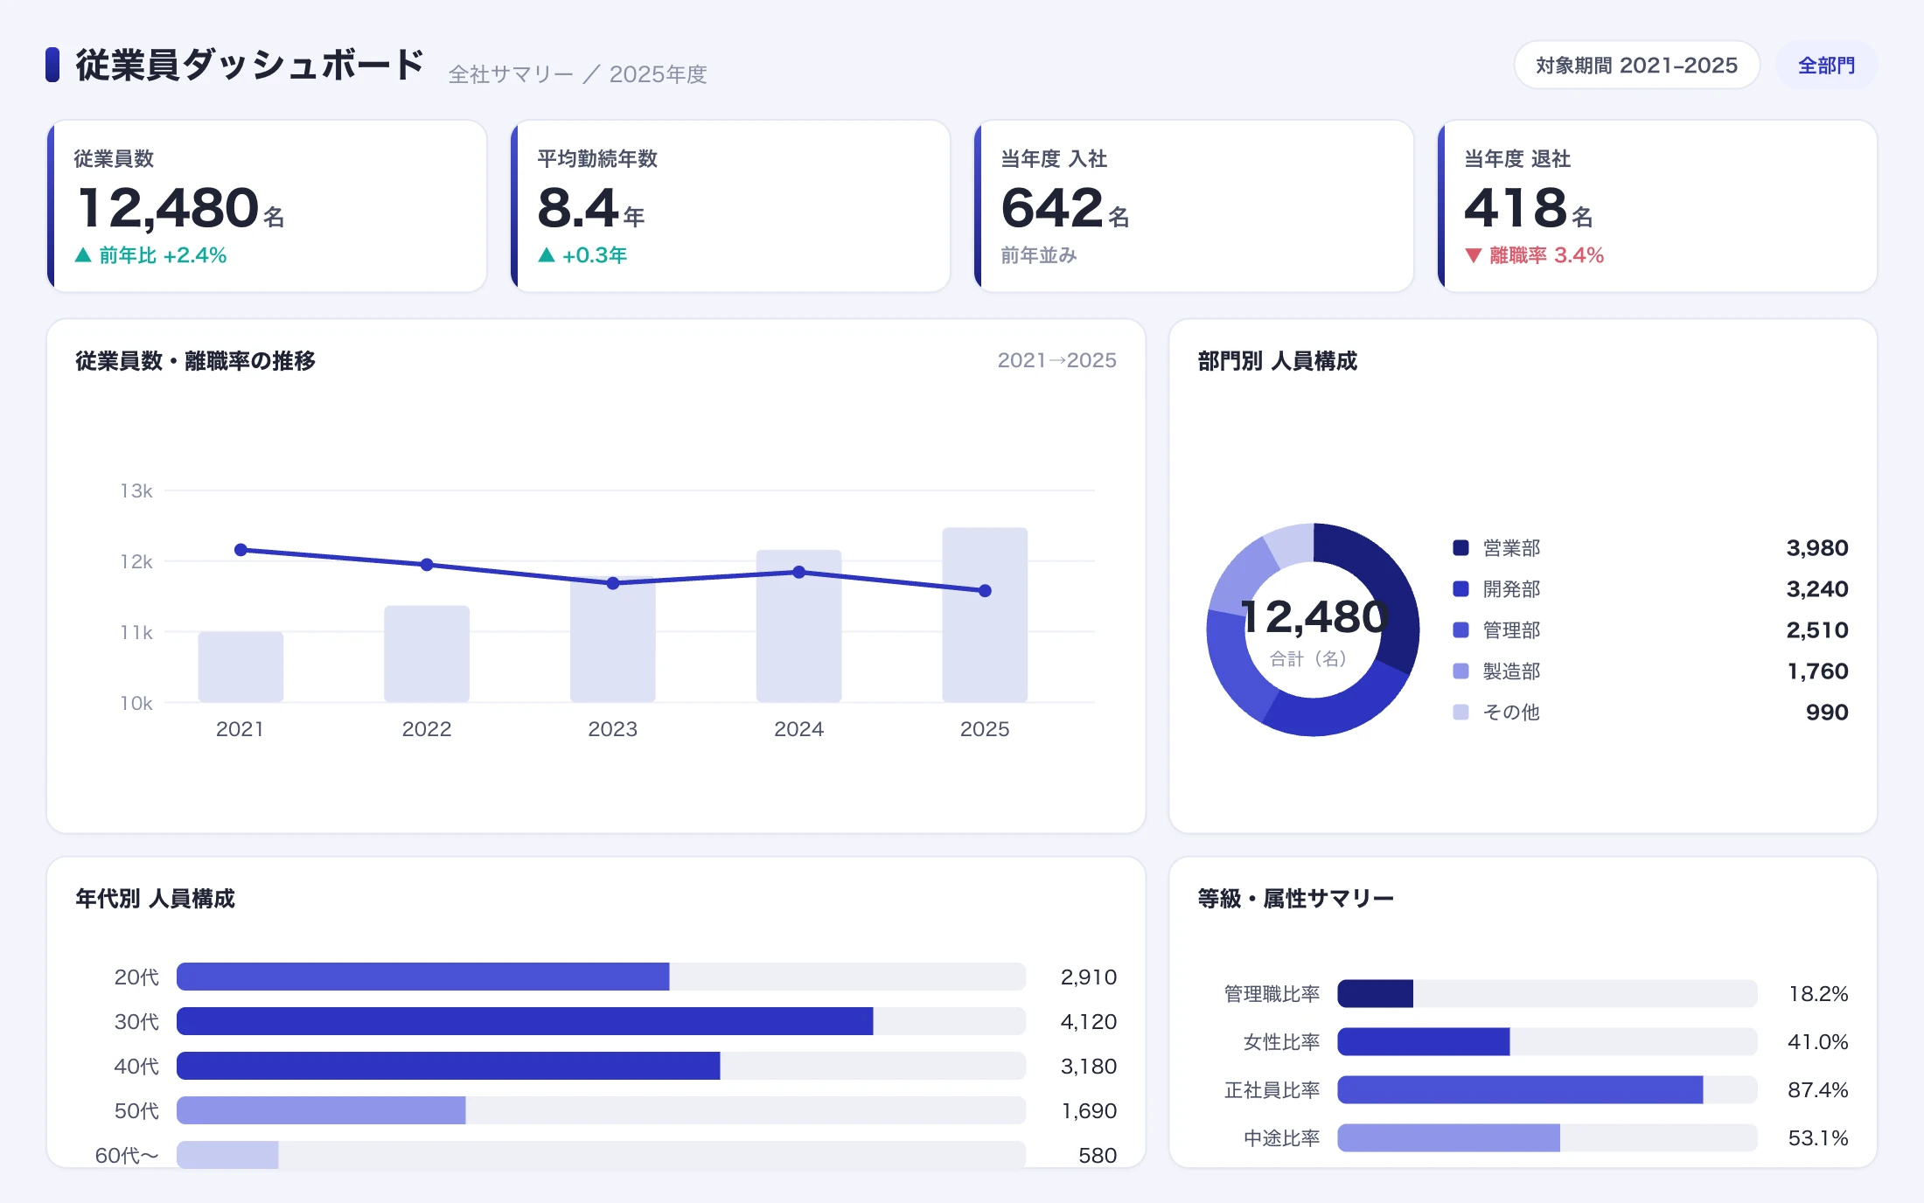The width and height of the screenshot is (1924, 1203).
Task: Click the red down triangle beside 離職率 3.4%
Action: (x=1474, y=255)
